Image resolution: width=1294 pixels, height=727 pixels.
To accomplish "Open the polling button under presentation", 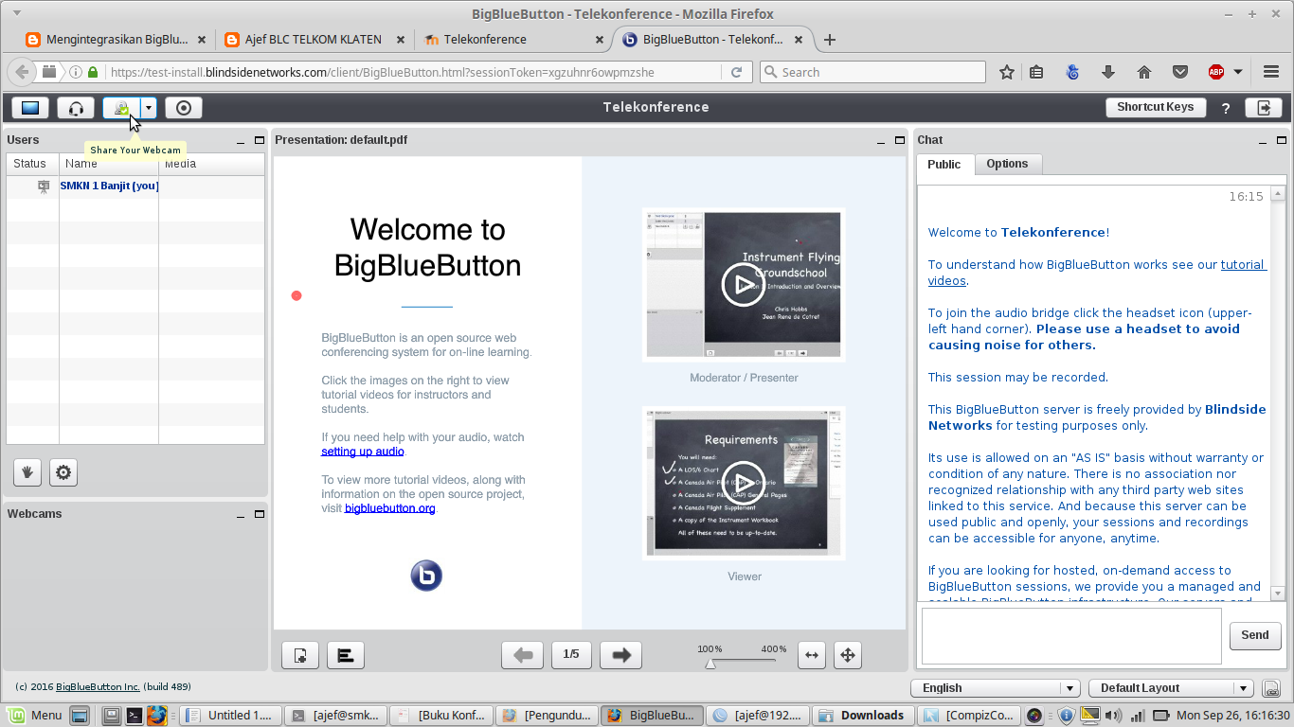I will click(x=346, y=655).
